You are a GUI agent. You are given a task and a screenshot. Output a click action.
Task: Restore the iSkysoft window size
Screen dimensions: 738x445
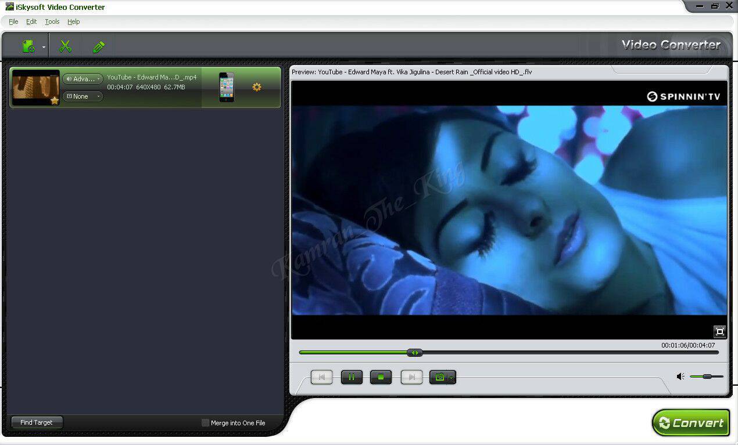pyautogui.click(x=715, y=6)
